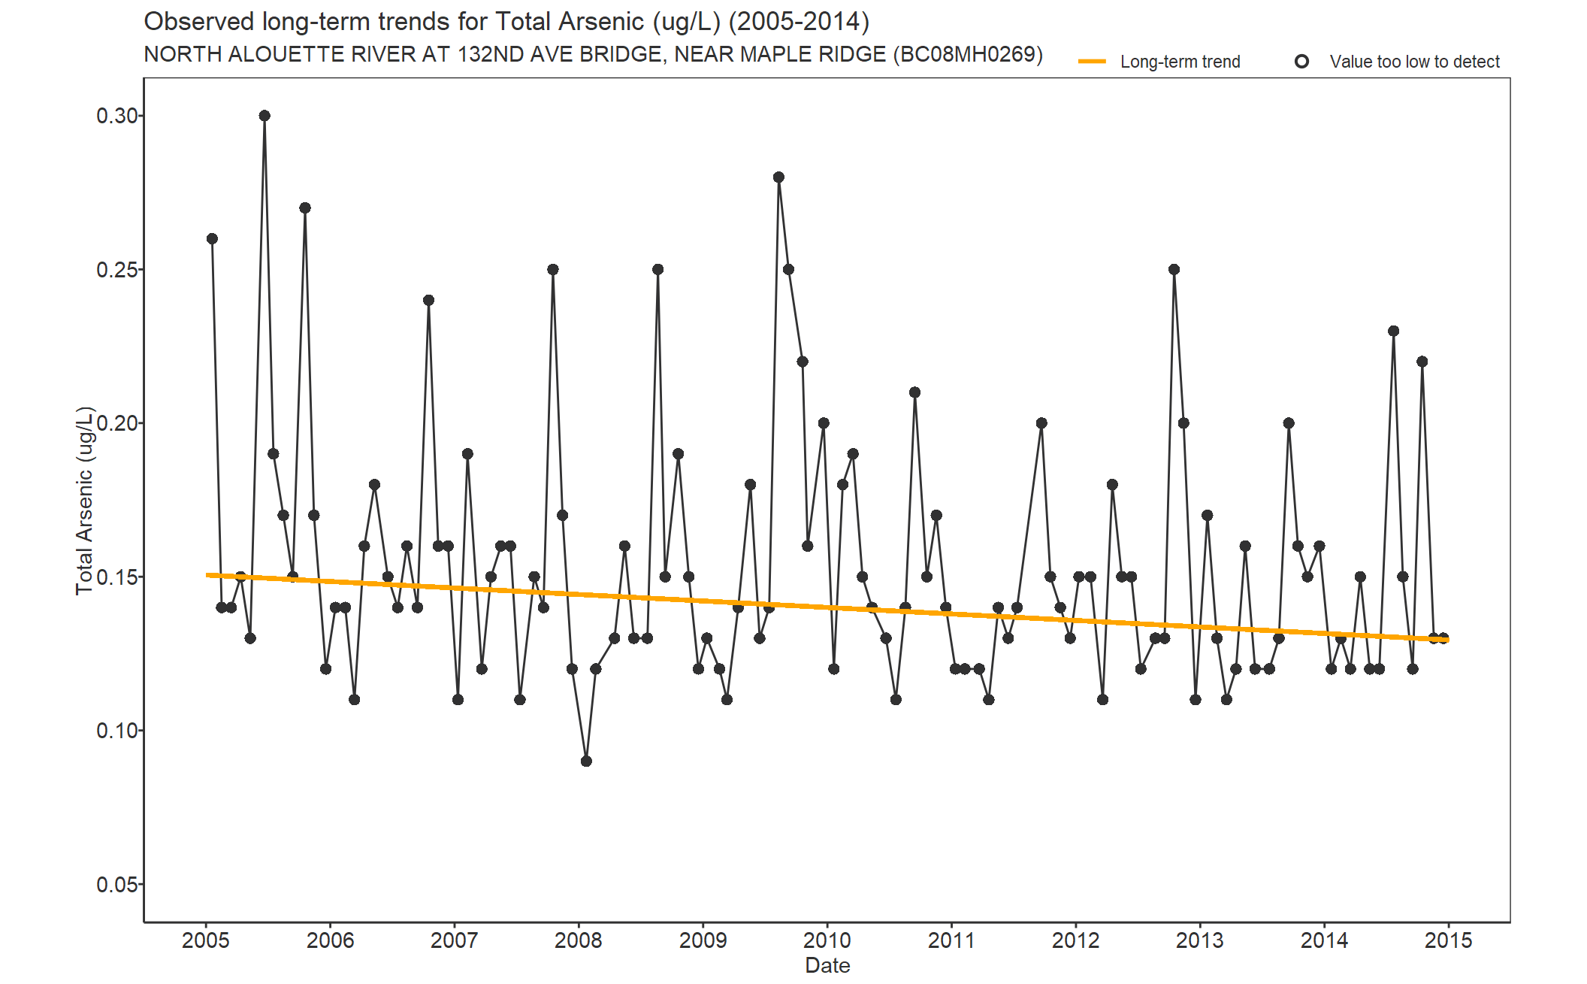Image resolution: width=1587 pixels, height=984 pixels.
Task: Click the hollow circle legend marker
Action: coord(1302,62)
